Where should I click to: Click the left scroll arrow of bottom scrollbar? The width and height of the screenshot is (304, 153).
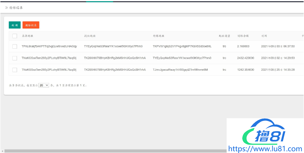click(x=2, y=151)
